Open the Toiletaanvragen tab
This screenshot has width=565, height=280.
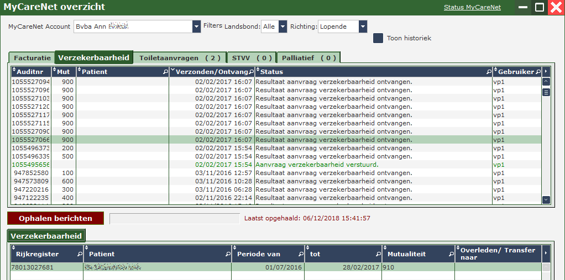(x=180, y=57)
